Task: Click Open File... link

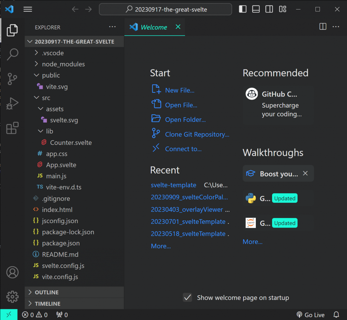Action: [175, 105]
